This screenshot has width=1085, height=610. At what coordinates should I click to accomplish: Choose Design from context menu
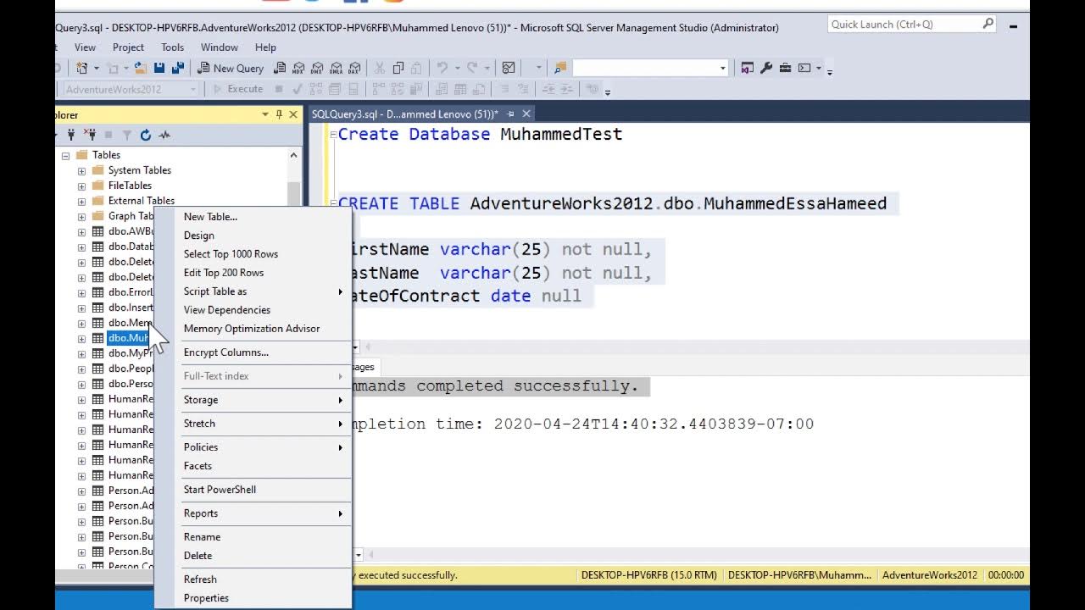tap(199, 236)
